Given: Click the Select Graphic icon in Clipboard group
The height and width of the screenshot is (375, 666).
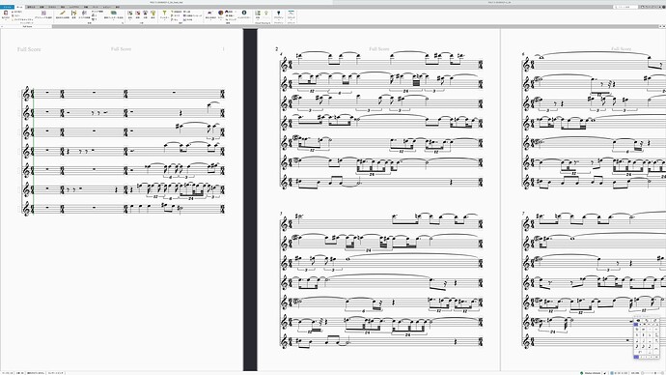Looking at the screenshot, I should coord(43,14).
